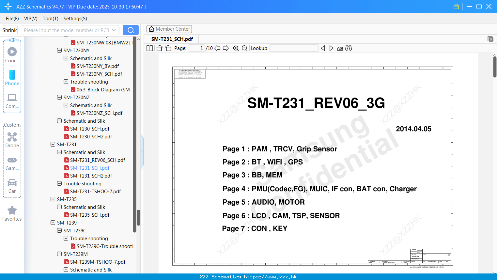Click the binoculars search icon
497x280 pixels.
[x=349, y=48]
